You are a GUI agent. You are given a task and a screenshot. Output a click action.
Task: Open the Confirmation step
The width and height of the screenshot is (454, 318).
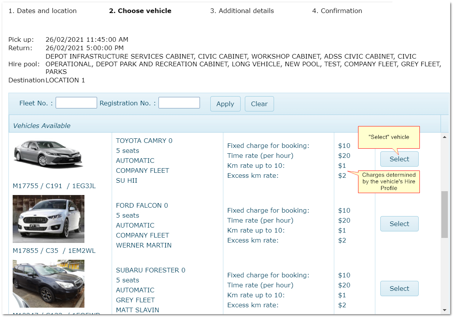coord(337,11)
